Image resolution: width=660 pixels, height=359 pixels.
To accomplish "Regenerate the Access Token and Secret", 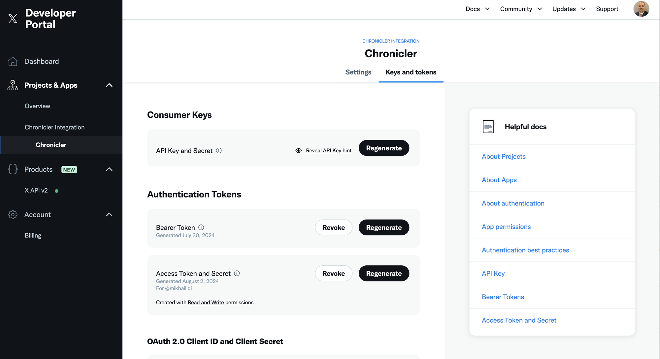I will [x=384, y=273].
